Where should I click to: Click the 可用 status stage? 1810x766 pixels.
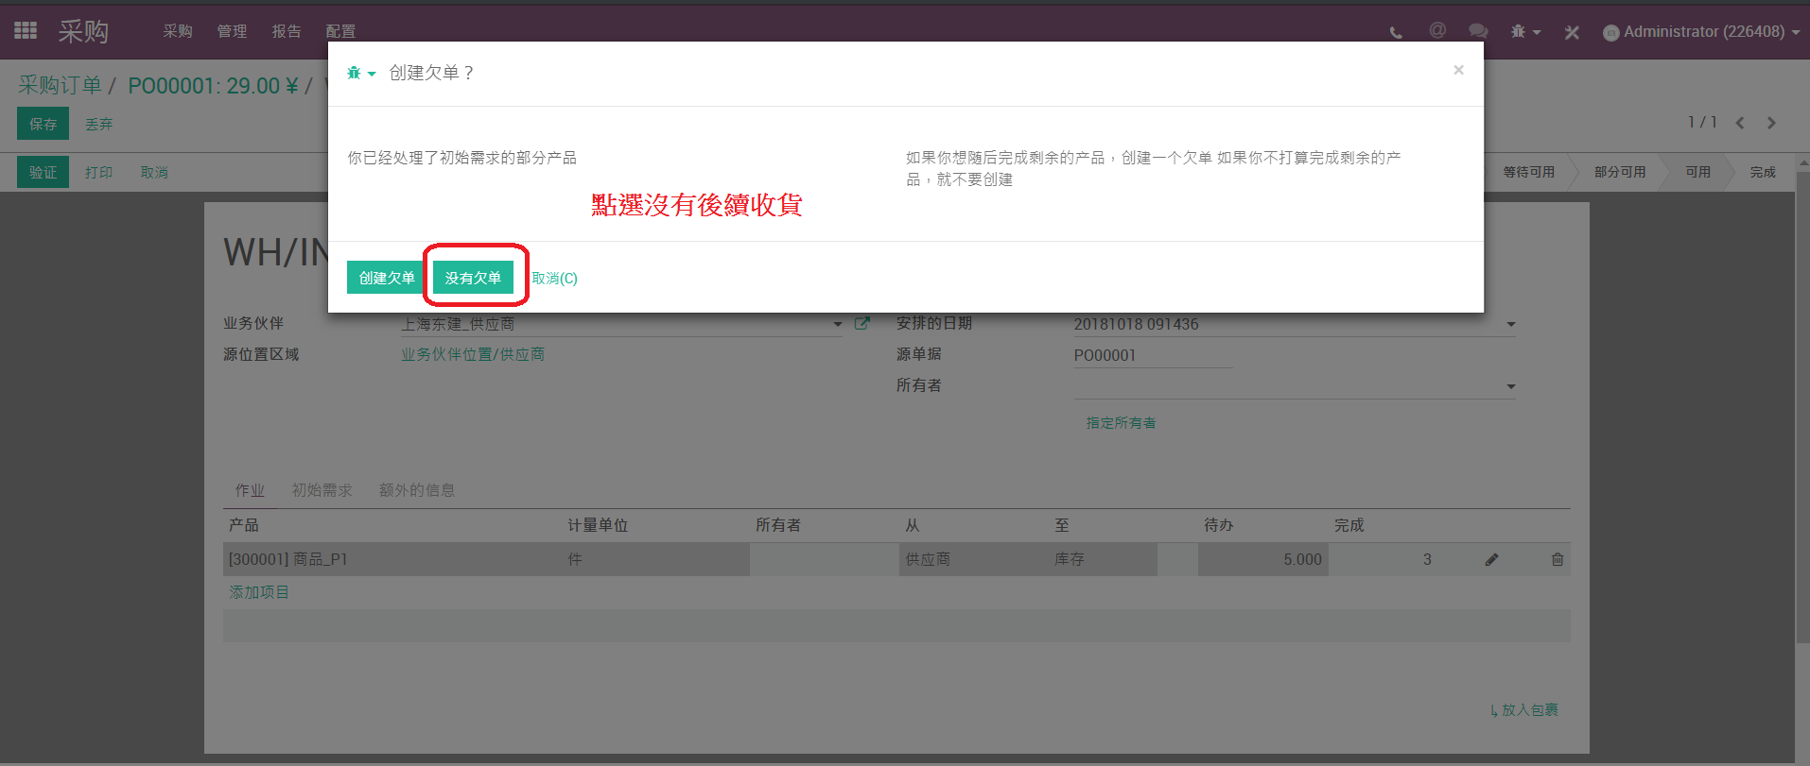pyautogui.click(x=1697, y=172)
